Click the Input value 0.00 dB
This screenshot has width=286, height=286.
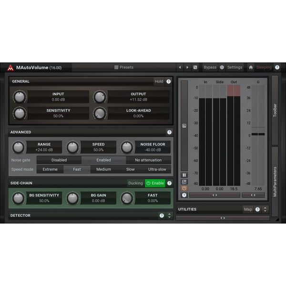click(x=58, y=100)
